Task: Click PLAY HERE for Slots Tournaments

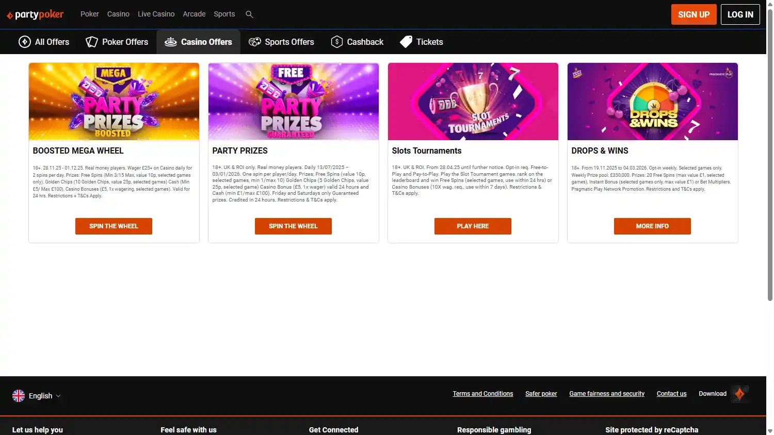Action: [473, 226]
